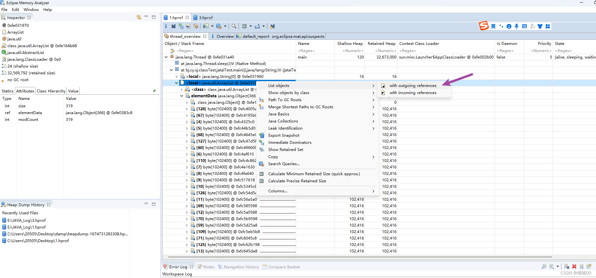Image resolution: width=596 pixels, height=278 pixels.
Task: Open the Overview info toolbar icon
Action: point(166,26)
